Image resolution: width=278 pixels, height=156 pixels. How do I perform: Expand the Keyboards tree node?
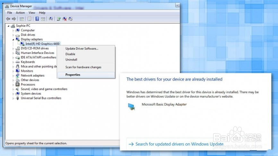coord(13,62)
